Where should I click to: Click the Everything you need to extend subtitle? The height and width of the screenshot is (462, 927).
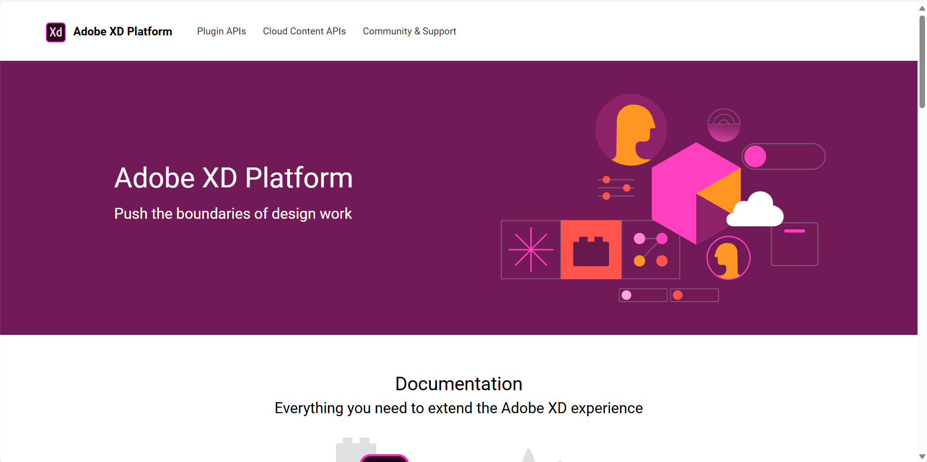(459, 408)
